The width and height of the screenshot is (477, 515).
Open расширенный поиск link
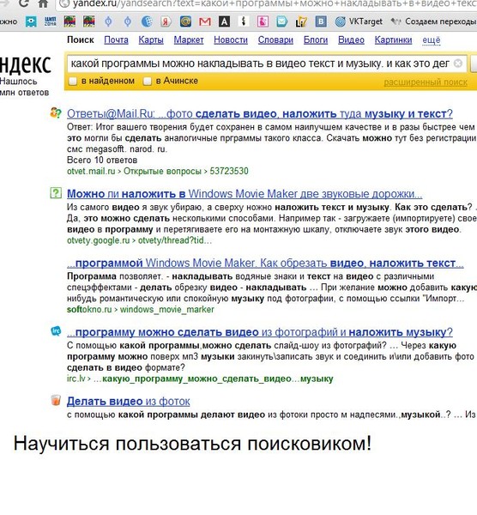pos(426,82)
